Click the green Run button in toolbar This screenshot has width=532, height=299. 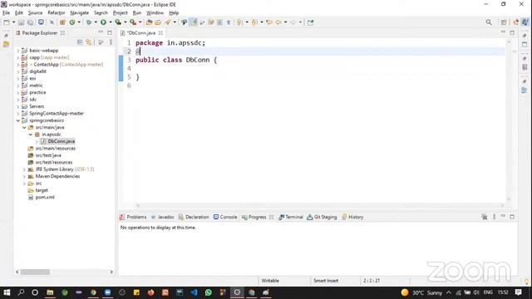click(103, 22)
